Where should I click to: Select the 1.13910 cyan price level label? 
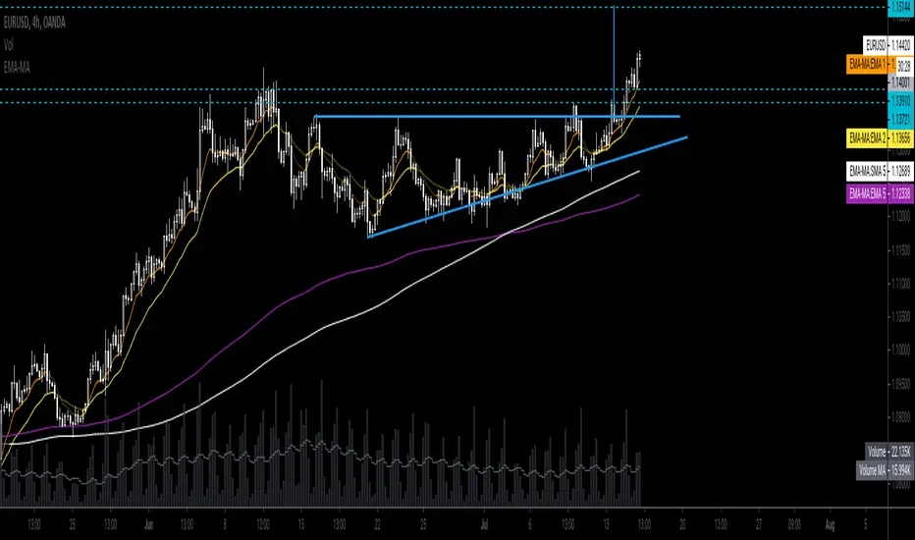pos(900,101)
